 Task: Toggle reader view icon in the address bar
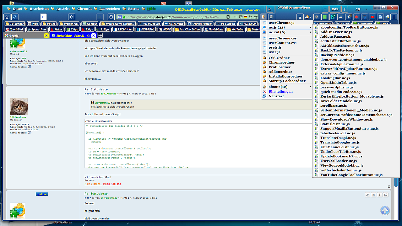(228, 17)
